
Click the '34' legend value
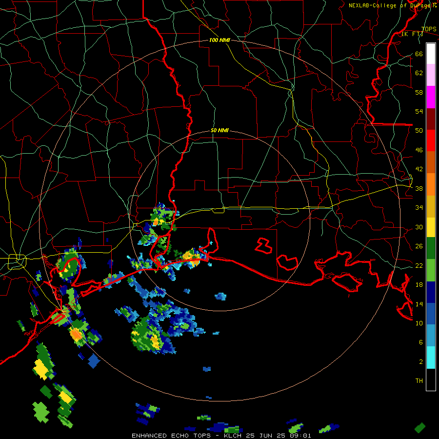click(x=419, y=208)
